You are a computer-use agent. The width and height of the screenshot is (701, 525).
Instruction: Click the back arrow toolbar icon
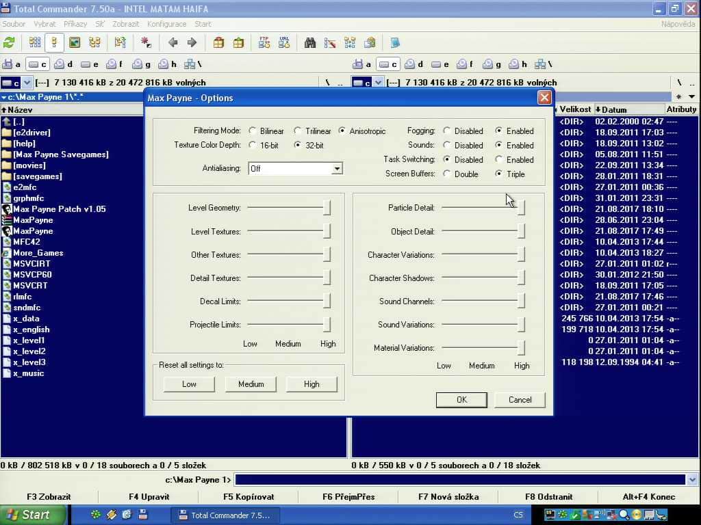(173, 43)
